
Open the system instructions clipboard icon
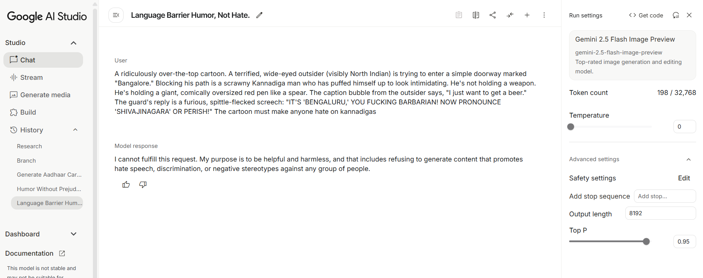click(x=459, y=15)
